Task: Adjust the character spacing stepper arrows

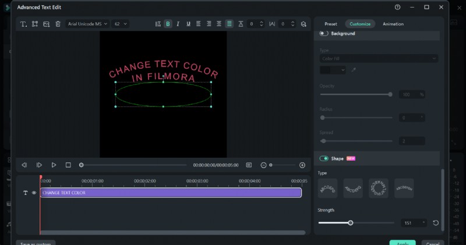Action: [293, 24]
